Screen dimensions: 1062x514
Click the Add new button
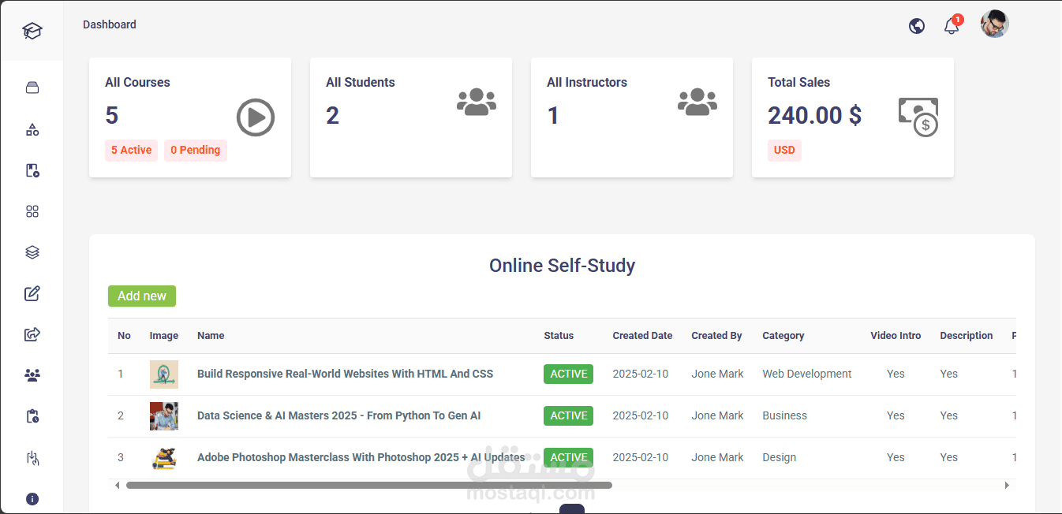[142, 296]
